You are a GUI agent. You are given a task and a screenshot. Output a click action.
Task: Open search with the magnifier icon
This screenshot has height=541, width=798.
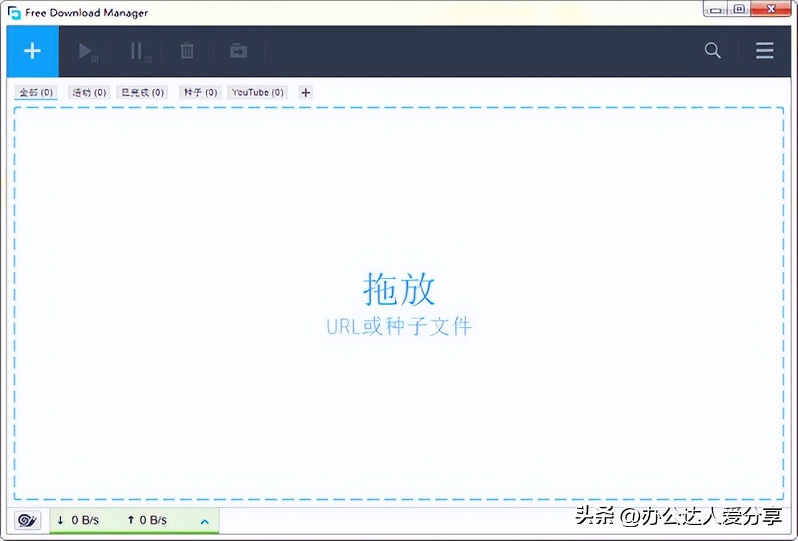click(x=712, y=51)
